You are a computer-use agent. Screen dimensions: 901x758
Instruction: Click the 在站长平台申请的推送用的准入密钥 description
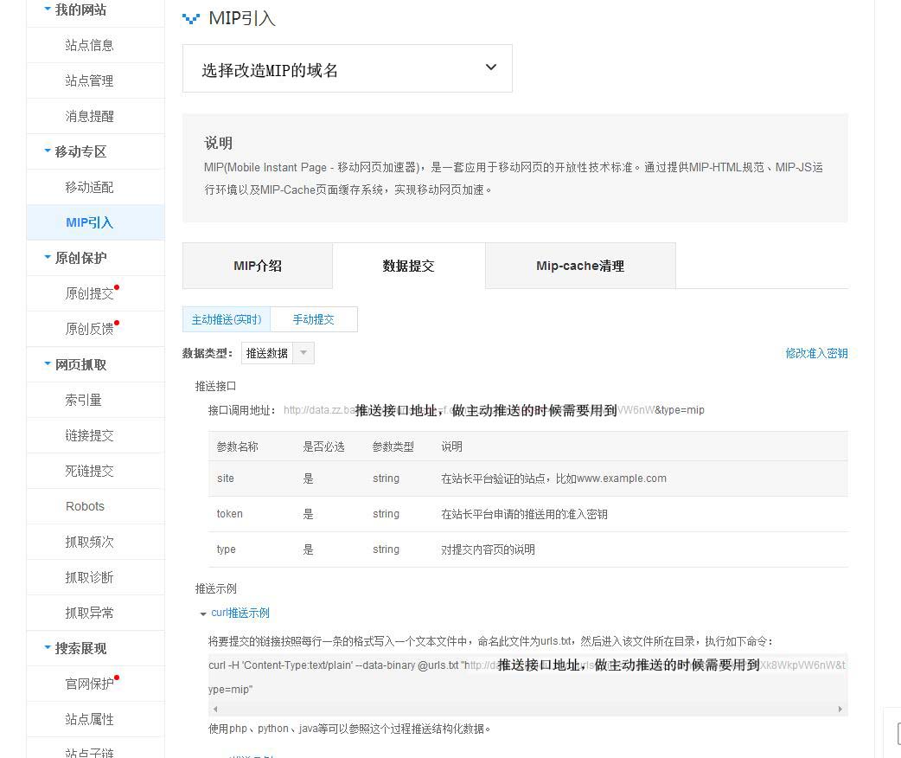coord(524,514)
